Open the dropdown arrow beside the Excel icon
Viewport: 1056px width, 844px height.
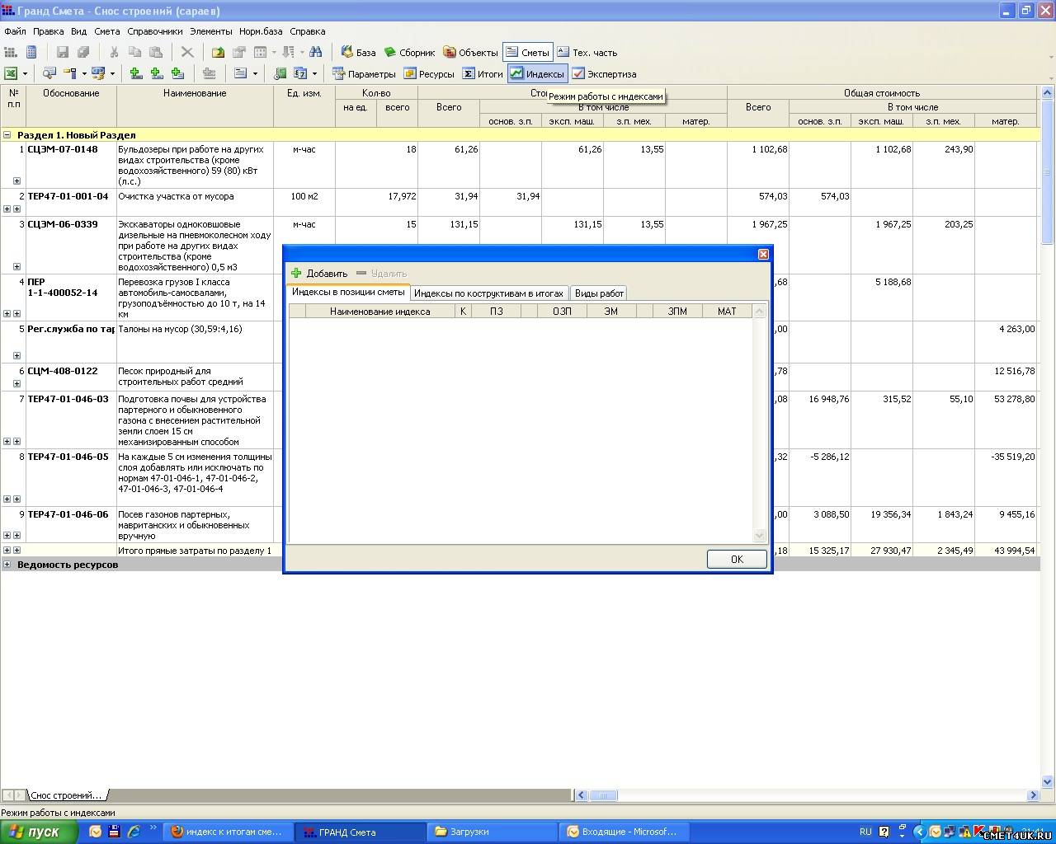pos(25,74)
